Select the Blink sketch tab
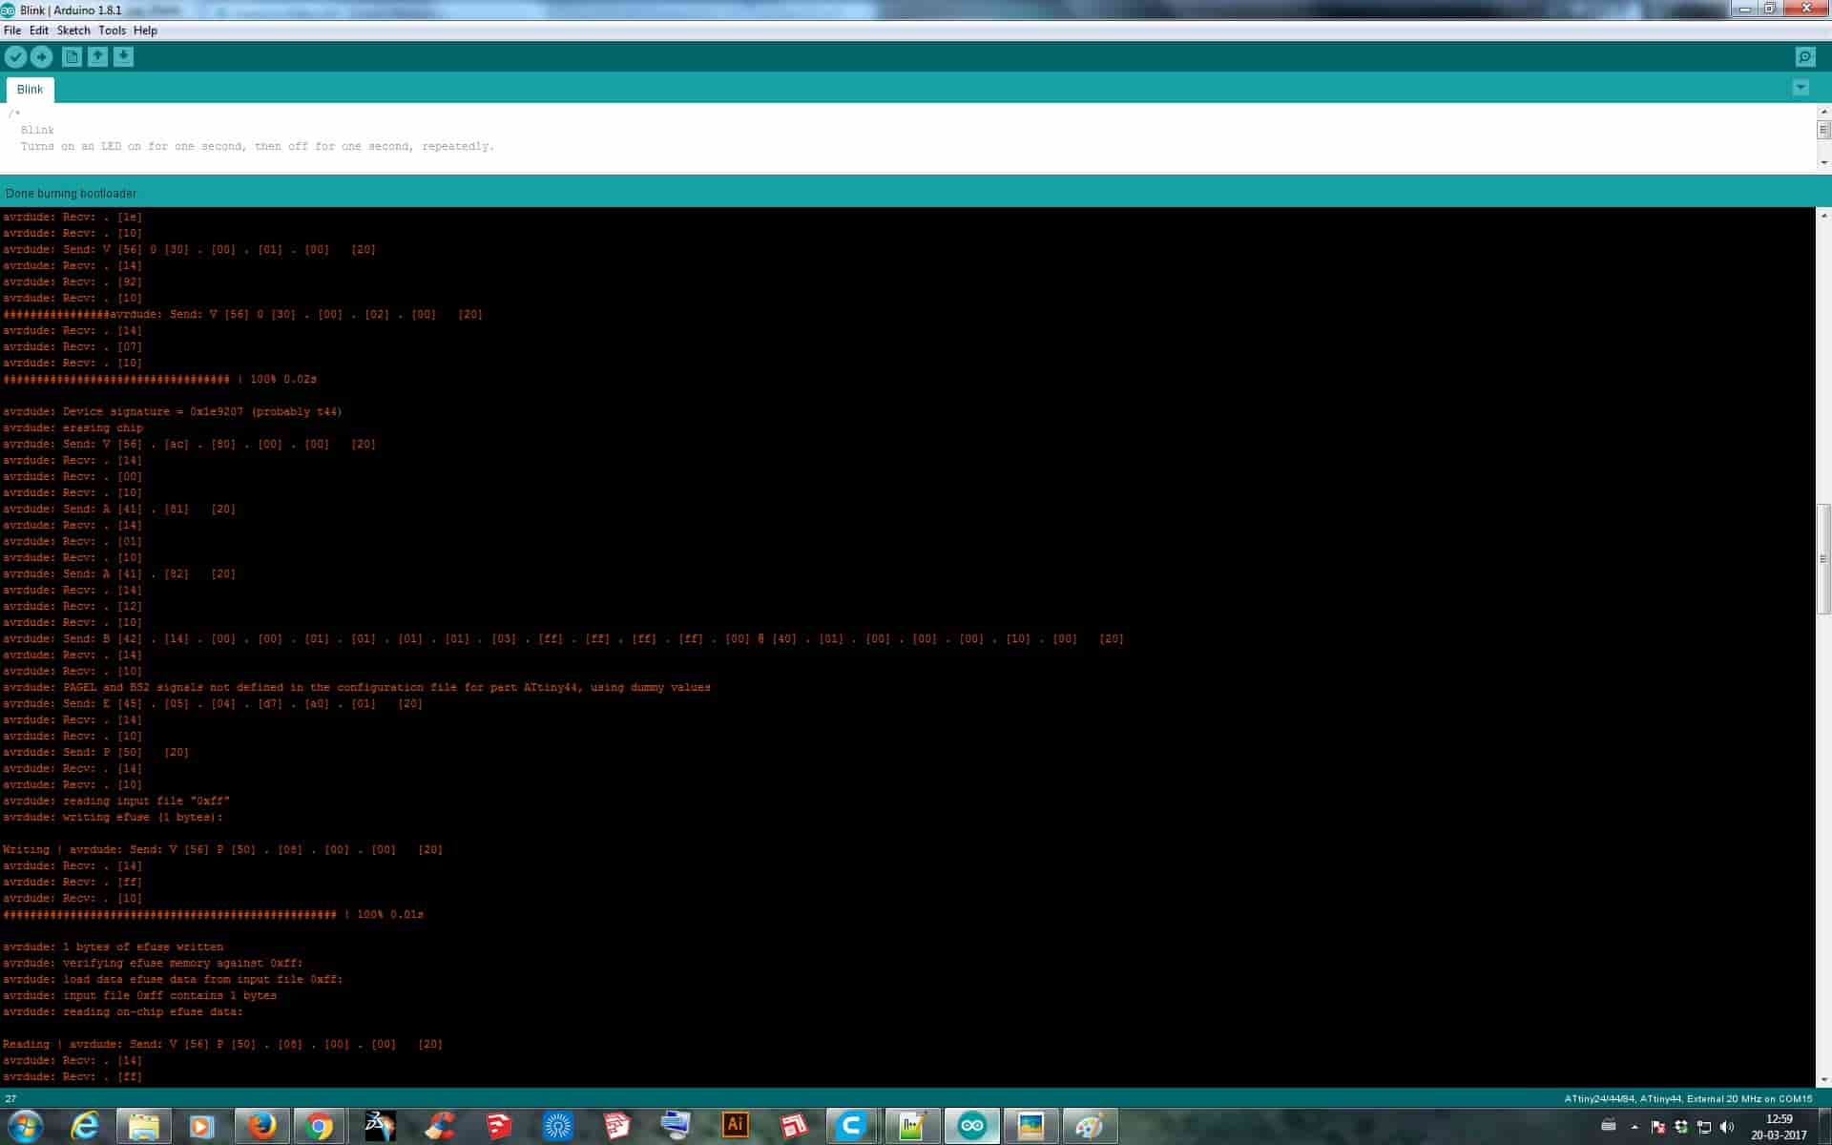1832x1145 pixels. pos(30,90)
